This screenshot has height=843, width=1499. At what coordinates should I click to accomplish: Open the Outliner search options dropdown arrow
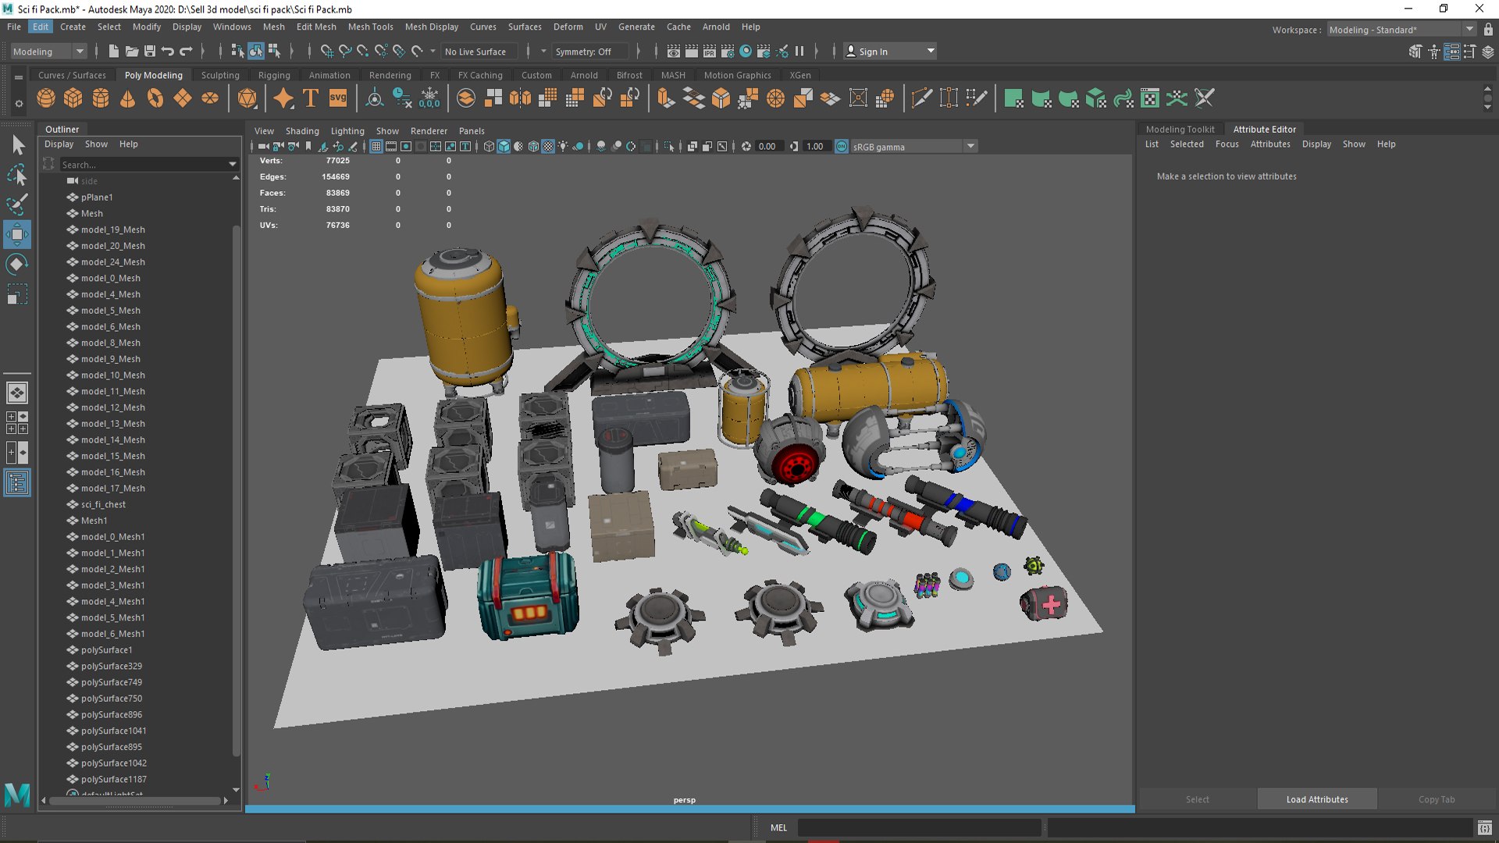(232, 165)
